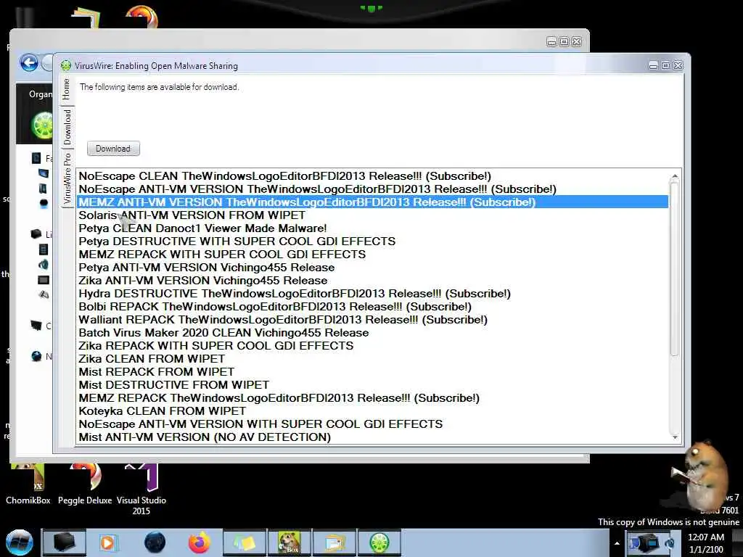Click the ChomikBox hamster taskbar button
Image resolution: width=743 pixels, height=557 pixels.
[290, 542]
